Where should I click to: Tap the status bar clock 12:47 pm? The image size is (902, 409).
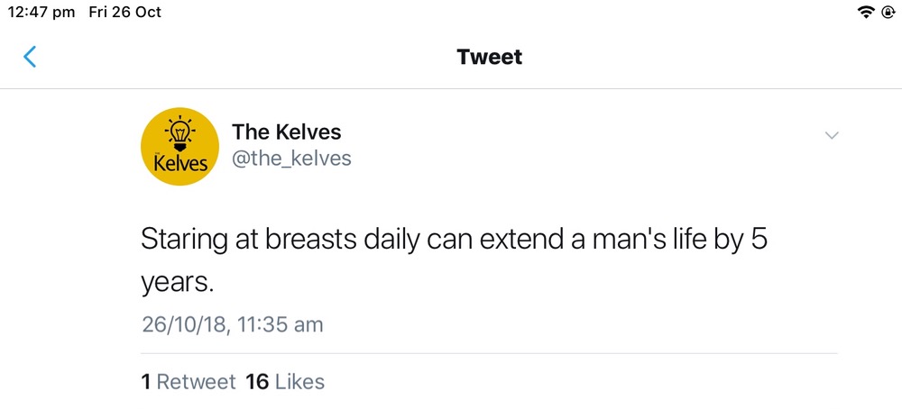41,13
